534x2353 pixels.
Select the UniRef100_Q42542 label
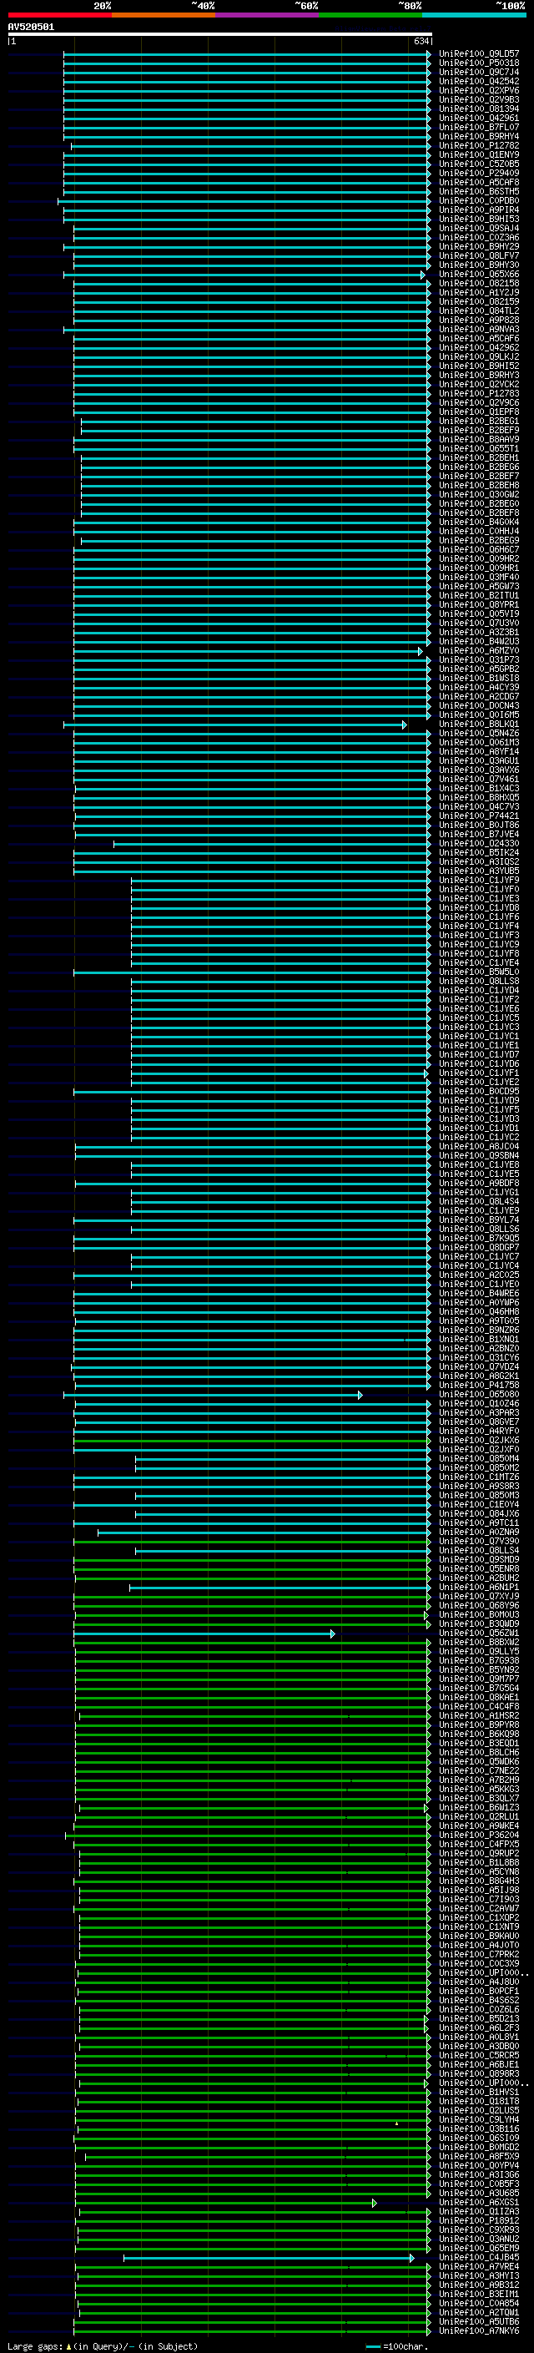coord(478,81)
